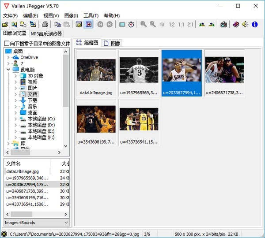This screenshot has height=238, width=265.
Task: Click the highlighted red-arrow panel toolbar icon
Action: pyautogui.click(x=88, y=25)
